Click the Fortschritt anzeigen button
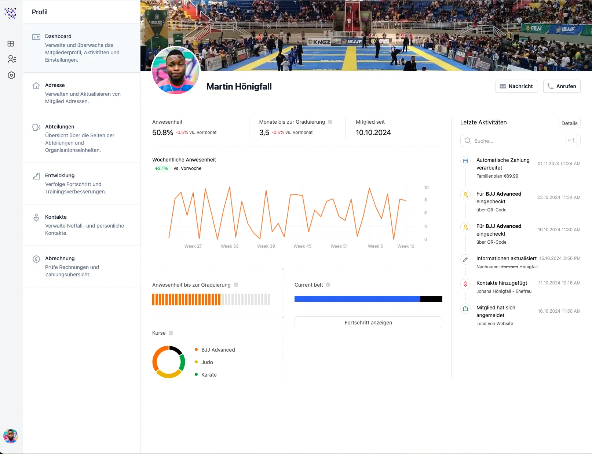Viewport: 592px width, 454px height. pyautogui.click(x=368, y=323)
